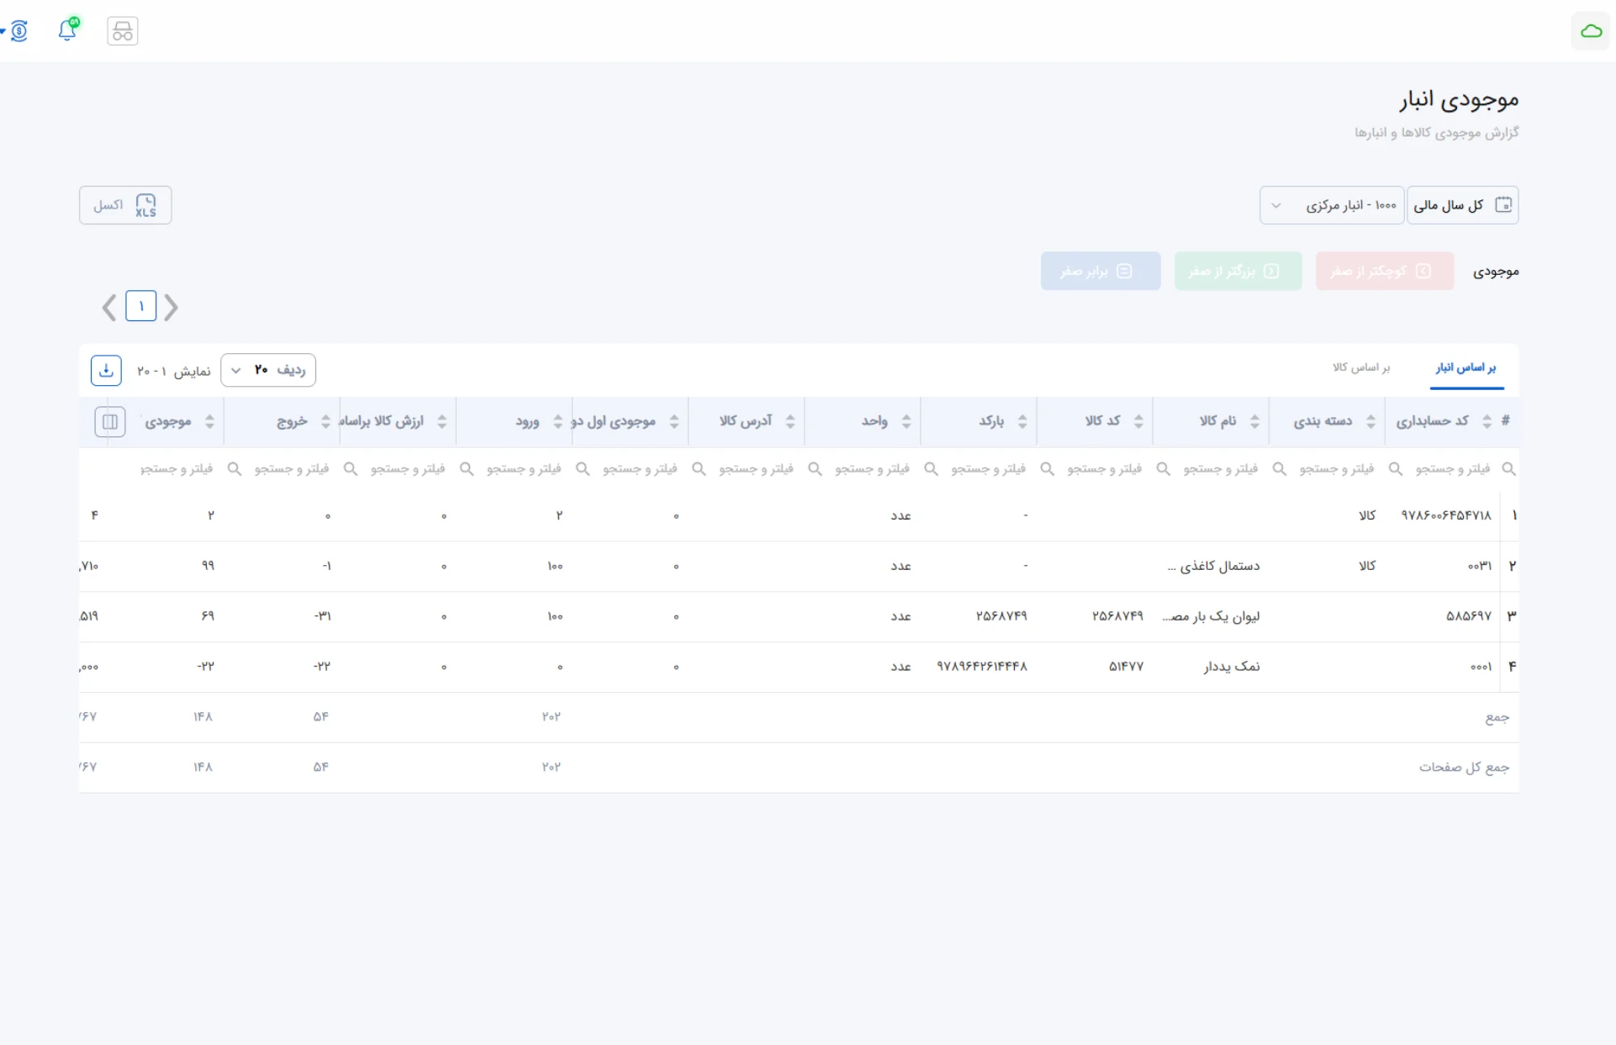Toggle the بزرگتر از صفر filter
The height and width of the screenshot is (1045, 1616).
pos(1238,271)
